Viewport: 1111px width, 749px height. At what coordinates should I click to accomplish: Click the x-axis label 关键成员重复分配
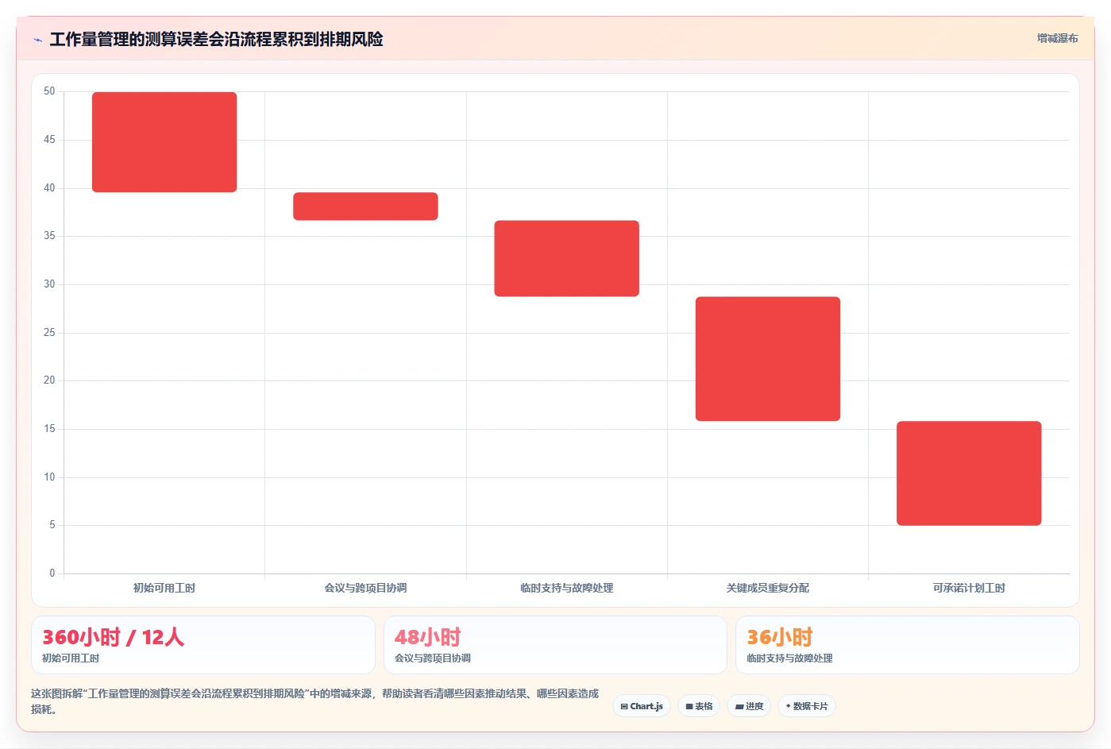click(x=768, y=588)
